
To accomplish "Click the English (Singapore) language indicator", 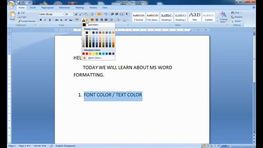I will (x=65, y=146).
